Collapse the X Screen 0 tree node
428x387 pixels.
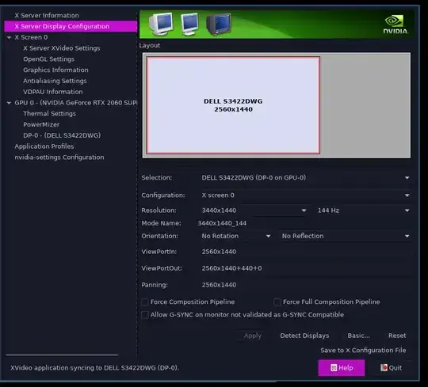coord(9,37)
